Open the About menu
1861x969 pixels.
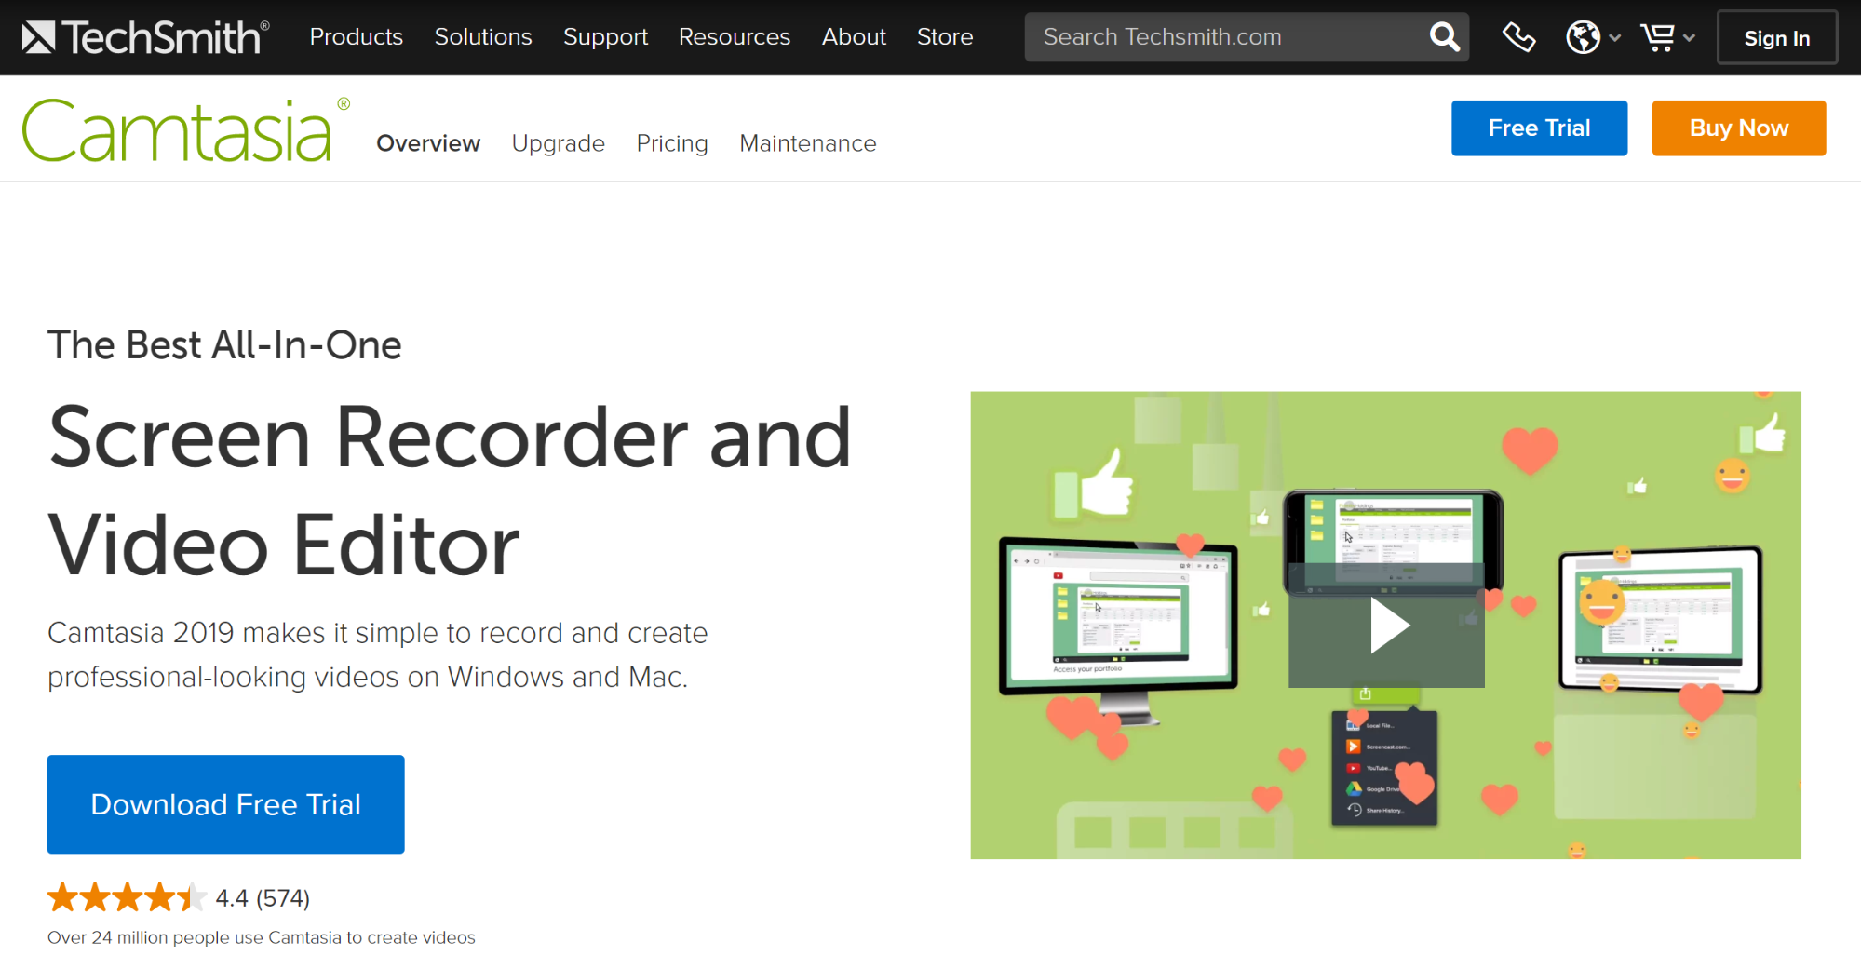coord(854,37)
